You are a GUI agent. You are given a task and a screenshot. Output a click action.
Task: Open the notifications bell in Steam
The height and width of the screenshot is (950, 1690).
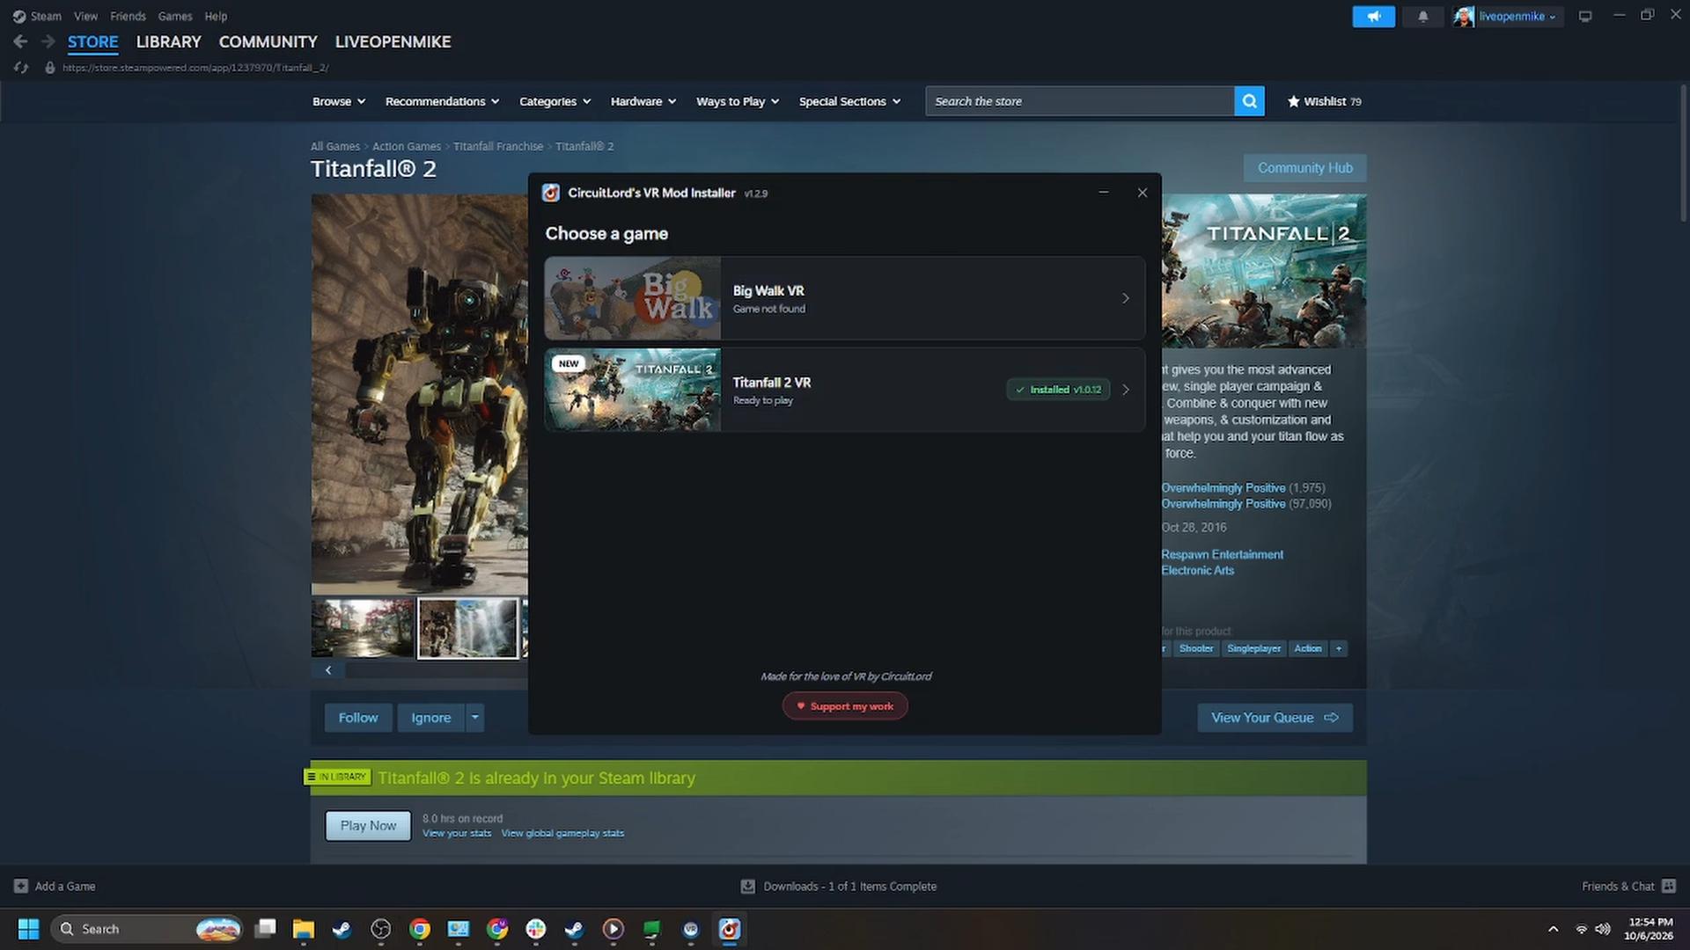tap(1422, 17)
